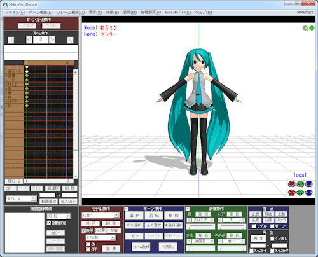Click the BOX選択 button
Image resolution: width=318 pixels, height=257 pixels.
click(x=134, y=225)
